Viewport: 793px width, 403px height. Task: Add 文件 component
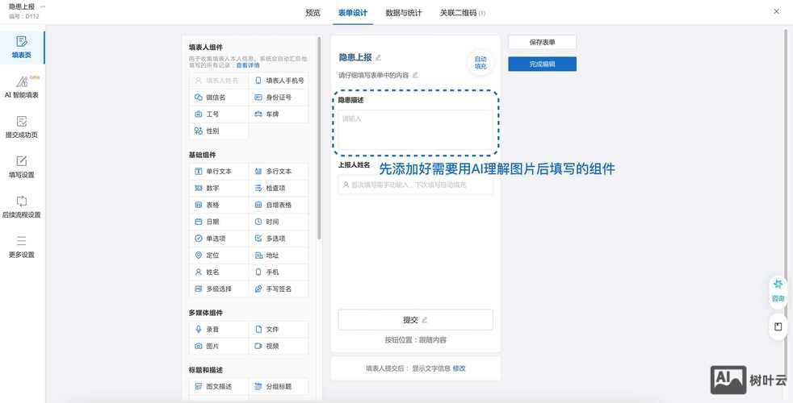point(279,330)
